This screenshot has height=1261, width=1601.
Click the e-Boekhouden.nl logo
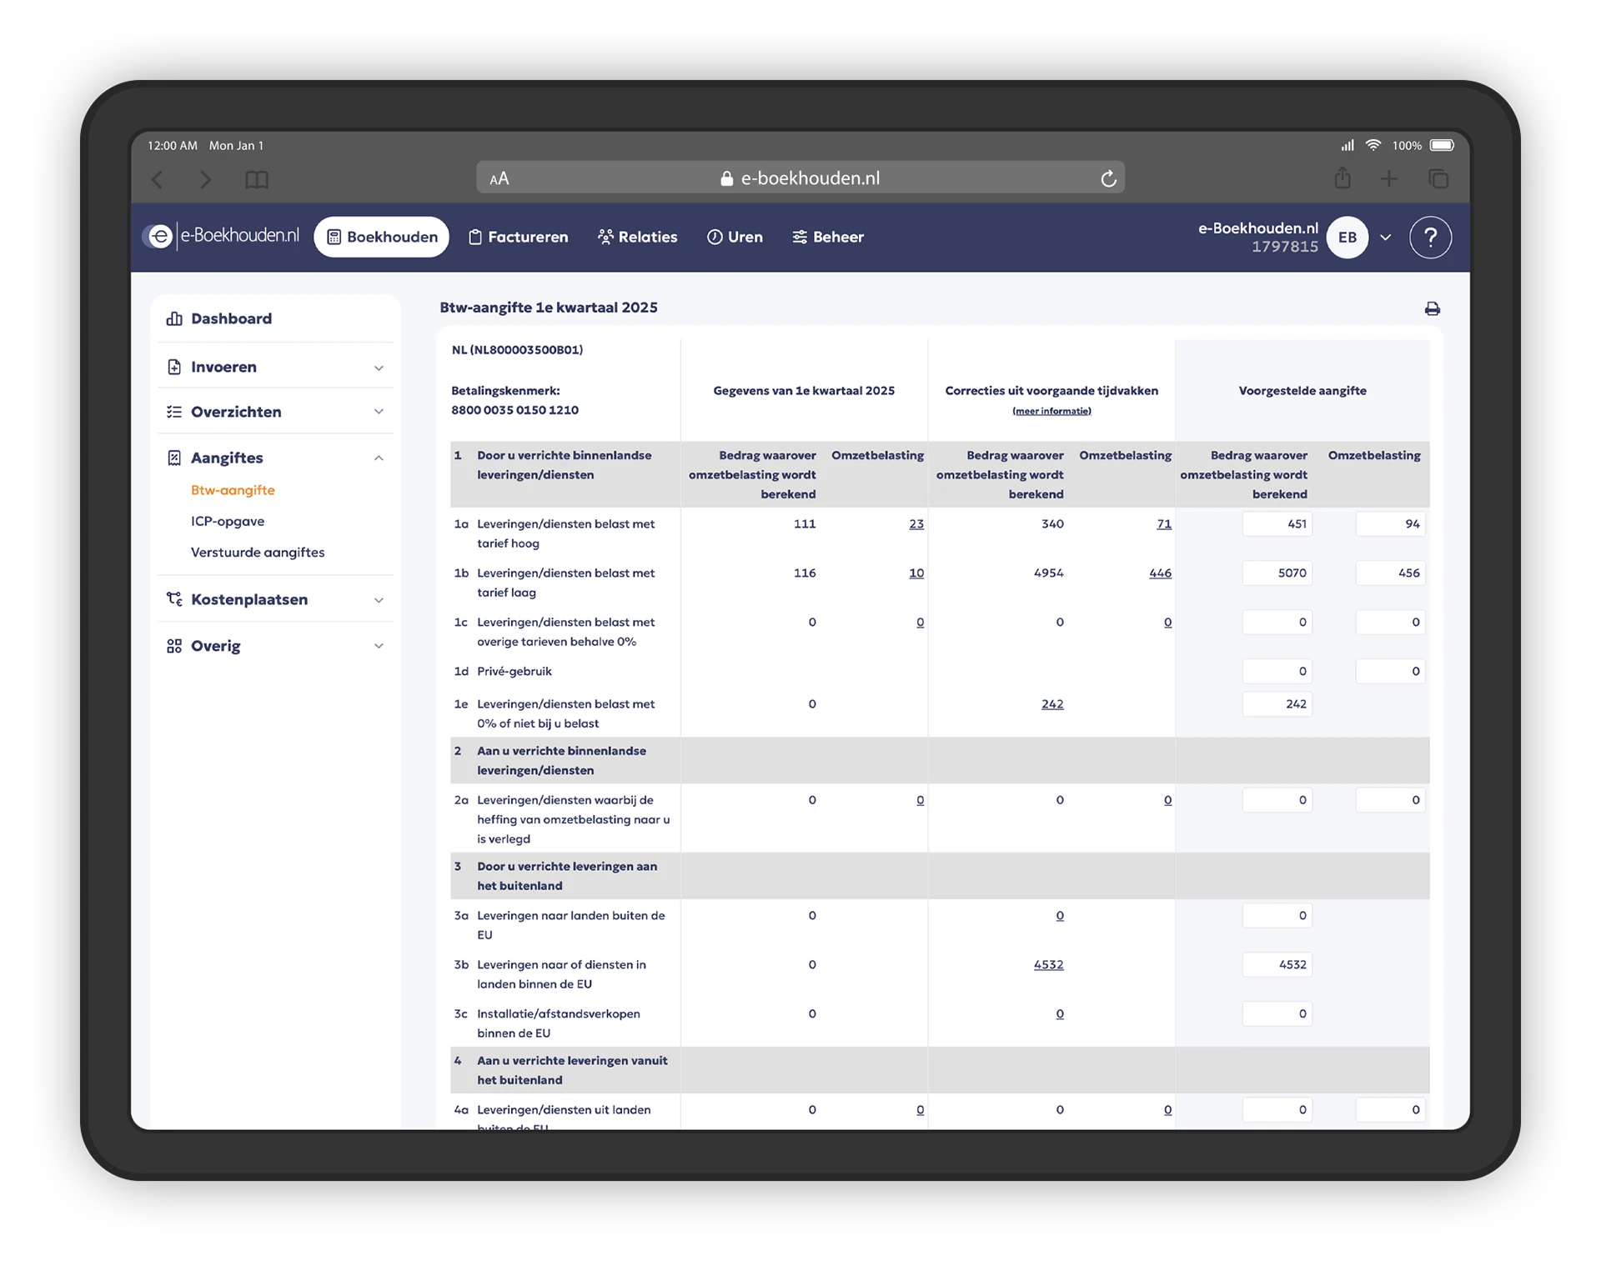click(222, 237)
